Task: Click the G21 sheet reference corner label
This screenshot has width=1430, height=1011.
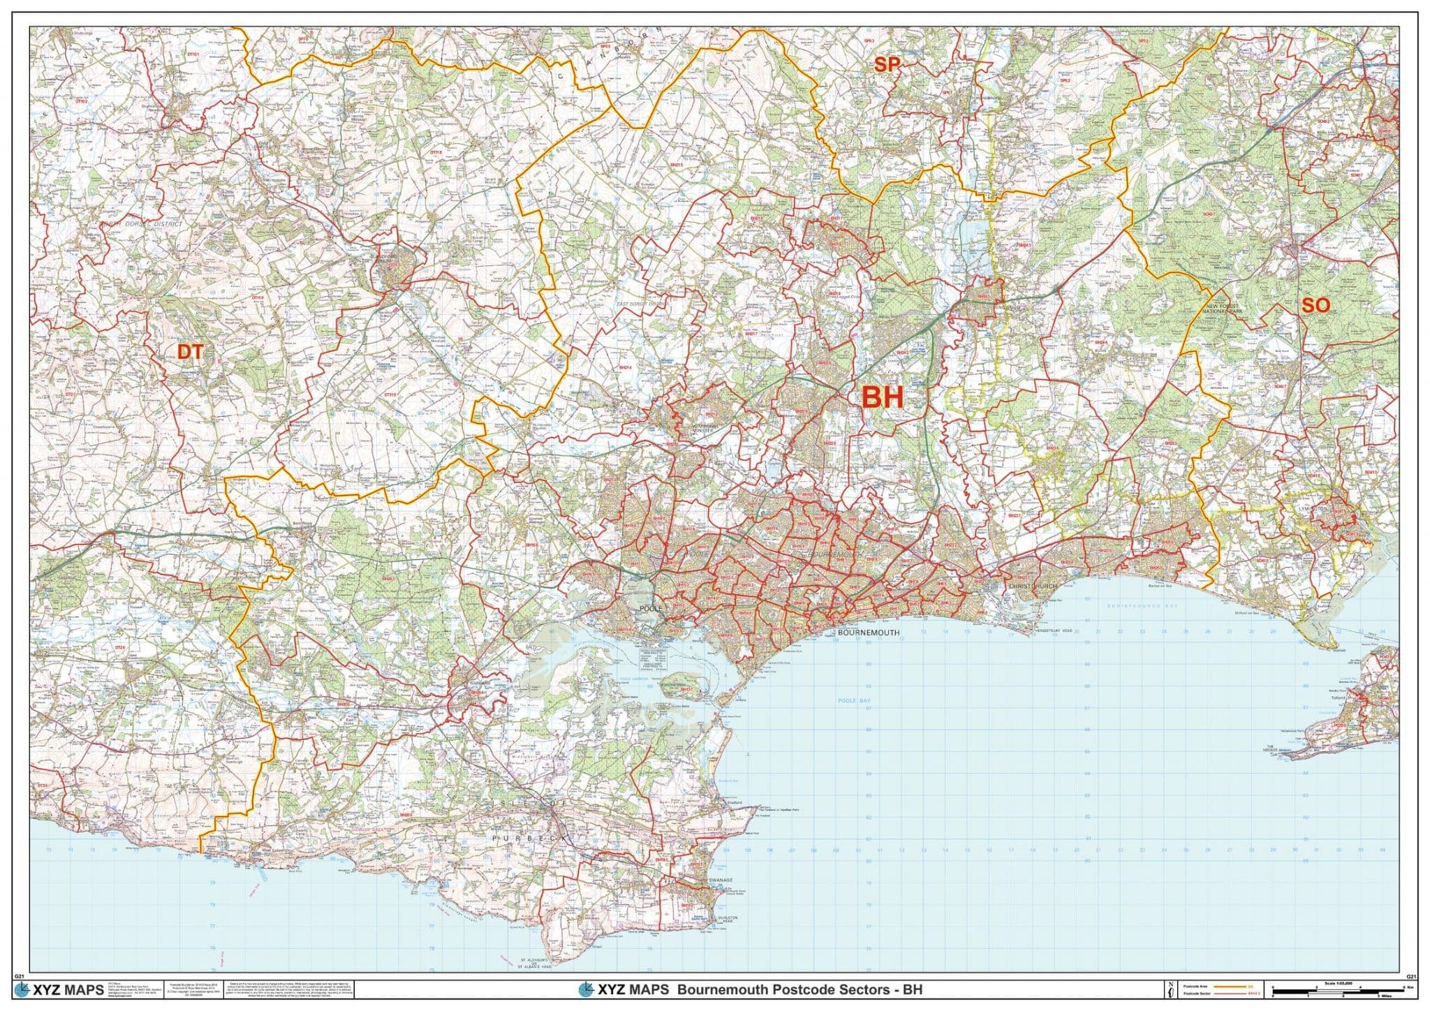Action: [x=1412, y=977]
